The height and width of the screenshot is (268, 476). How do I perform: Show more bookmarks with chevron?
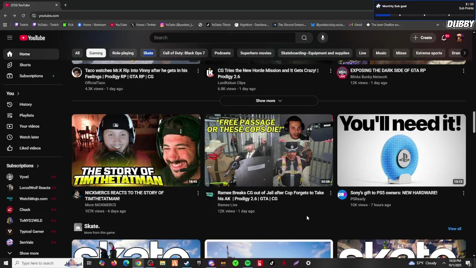[x=438, y=25]
